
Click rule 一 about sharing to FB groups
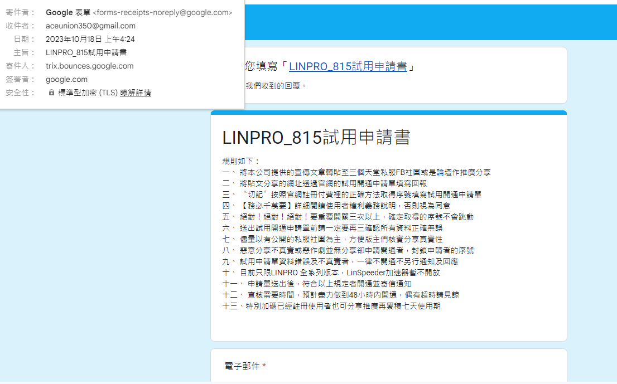point(356,172)
